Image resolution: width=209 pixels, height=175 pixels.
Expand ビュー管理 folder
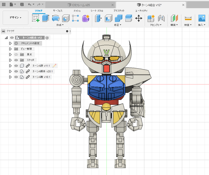10,49
